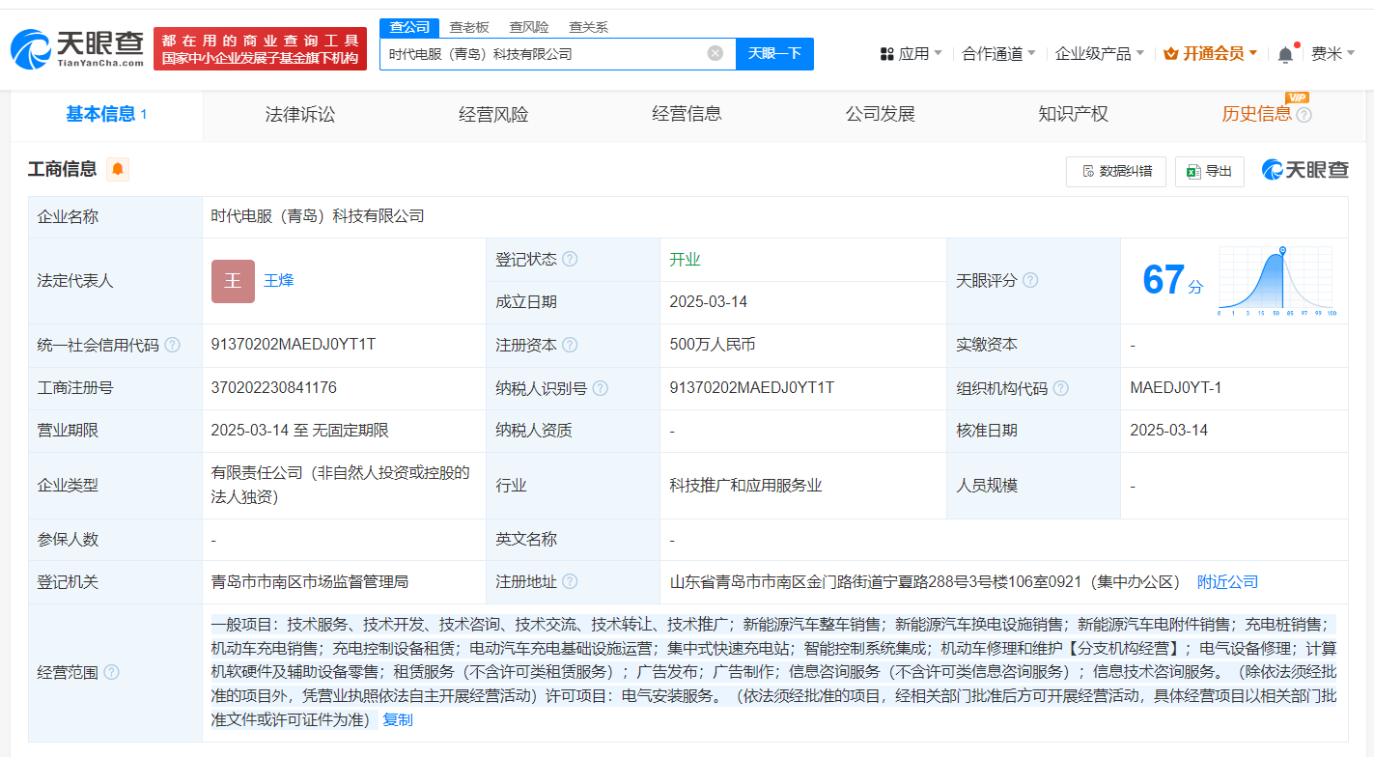This screenshot has width=1374, height=757.
Task: Click 500万人民币 registered capital value
Action: click(713, 345)
